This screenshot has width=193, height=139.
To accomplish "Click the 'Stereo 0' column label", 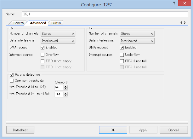I will tap(61, 82).
